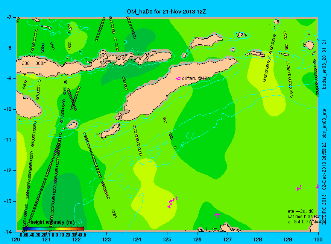
Task: Click latitude tick label "-11"
Action: click(8, 140)
